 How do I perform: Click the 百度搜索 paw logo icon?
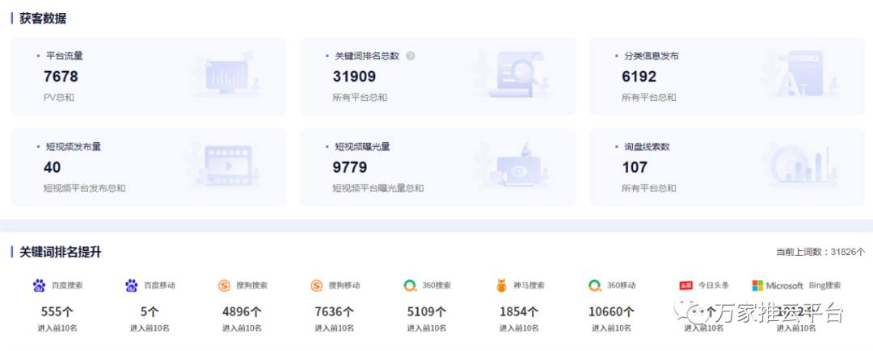pyautogui.click(x=39, y=286)
